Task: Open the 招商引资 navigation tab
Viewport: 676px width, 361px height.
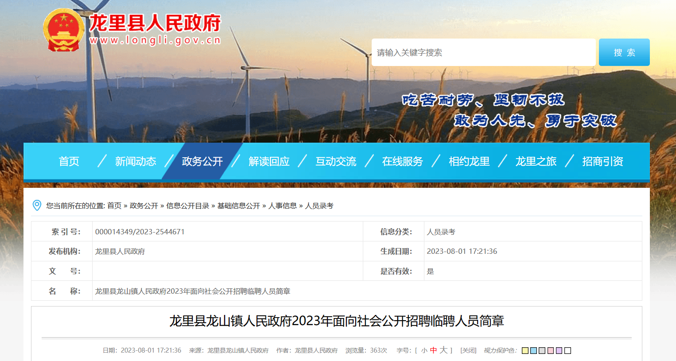Action: pos(603,161)
